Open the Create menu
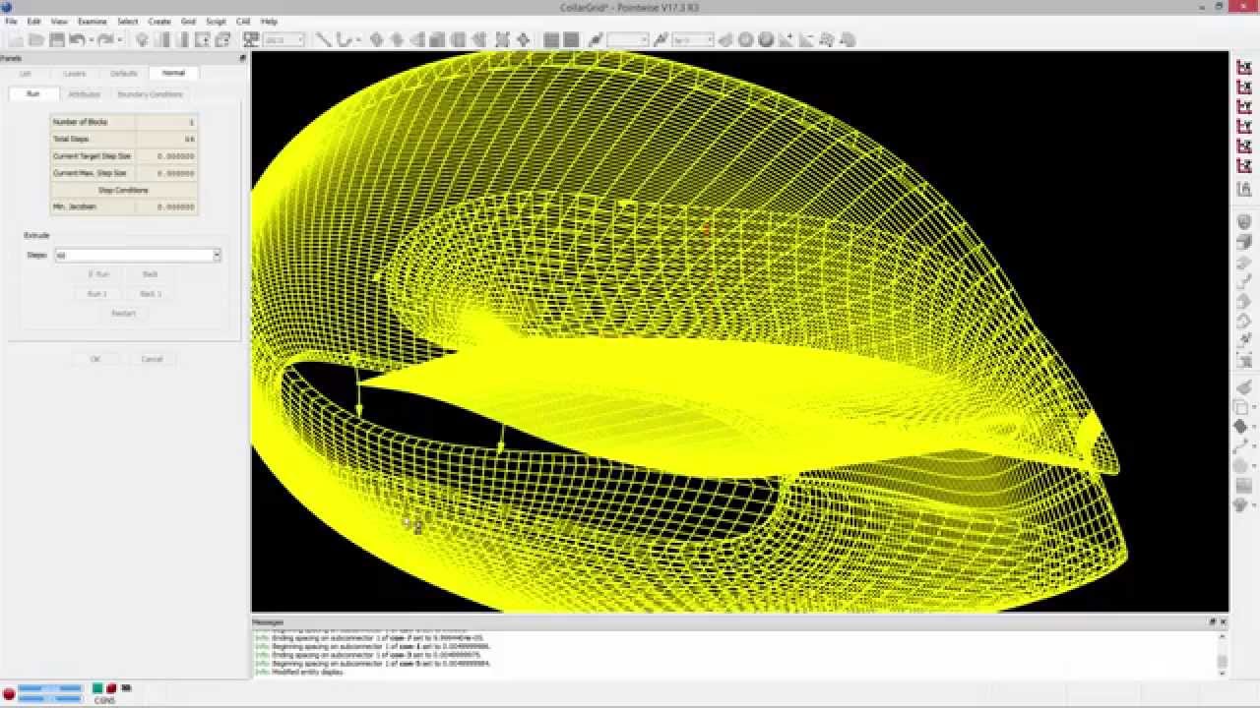 (x=159, y=21)
